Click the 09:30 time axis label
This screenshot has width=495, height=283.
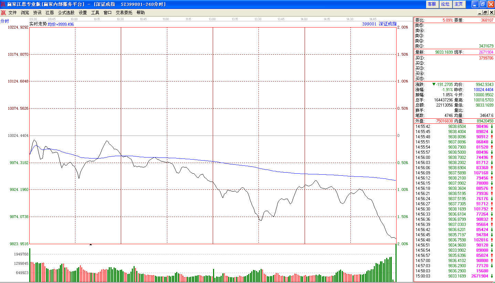[x=33, y=19]
